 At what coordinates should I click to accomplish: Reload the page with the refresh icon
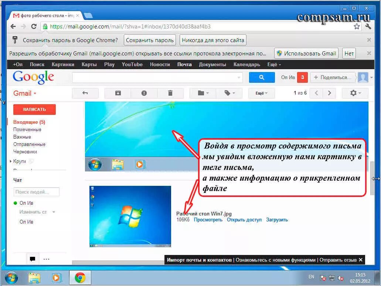[34, 27]
